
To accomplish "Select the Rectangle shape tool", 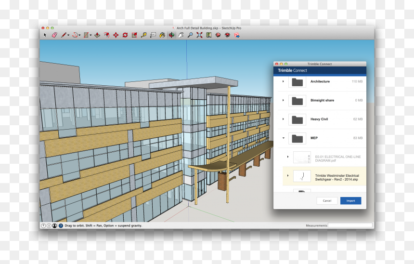I will [86, 35].
